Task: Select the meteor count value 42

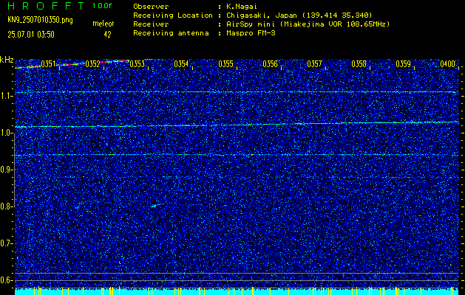Action: [x=107, y=35]
